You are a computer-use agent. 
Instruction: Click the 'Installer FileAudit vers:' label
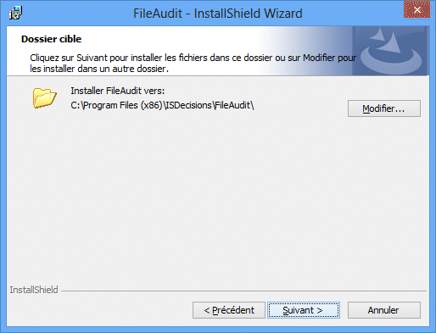tap(118, 91)
